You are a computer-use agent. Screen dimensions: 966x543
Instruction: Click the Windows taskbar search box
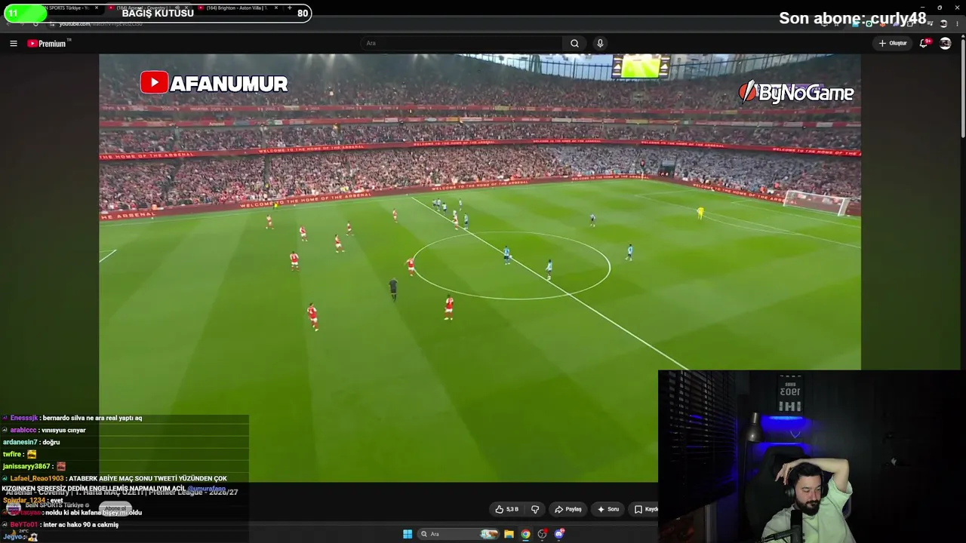point(459,534)
